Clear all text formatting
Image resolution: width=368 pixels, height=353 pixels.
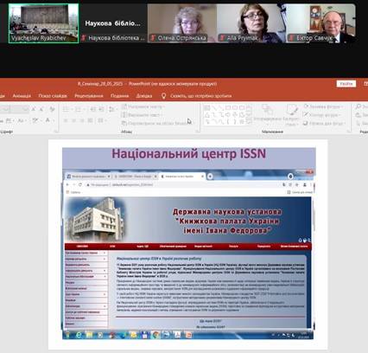(x=52, y=109)
